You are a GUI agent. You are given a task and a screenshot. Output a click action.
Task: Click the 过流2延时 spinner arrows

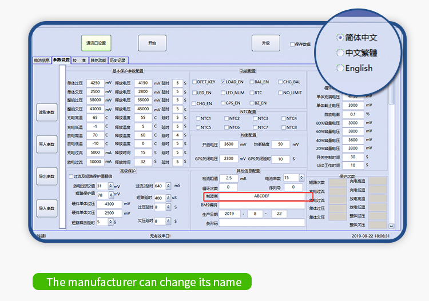point(168,186)
